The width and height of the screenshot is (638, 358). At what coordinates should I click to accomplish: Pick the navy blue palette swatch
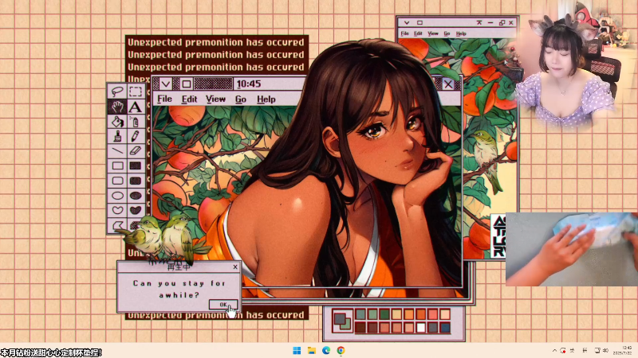(445, 327)
